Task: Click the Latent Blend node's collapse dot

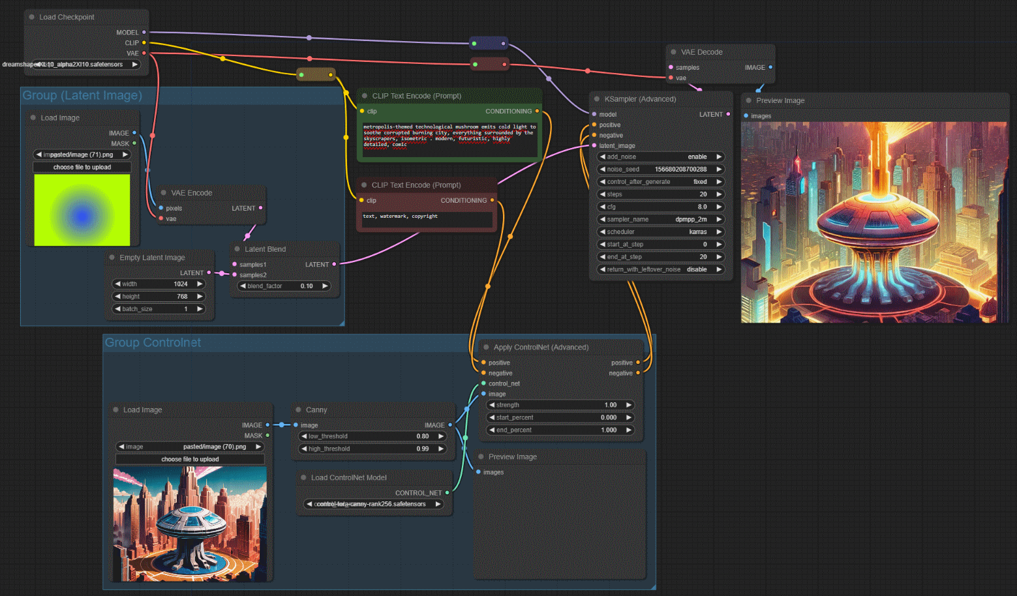Action: click(x=237, y=249)
